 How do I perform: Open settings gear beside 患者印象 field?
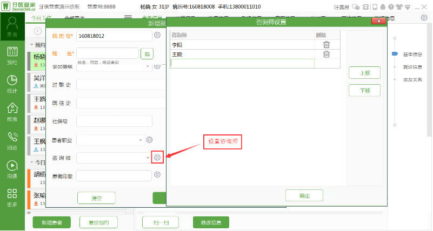click(x=157, y=174)
